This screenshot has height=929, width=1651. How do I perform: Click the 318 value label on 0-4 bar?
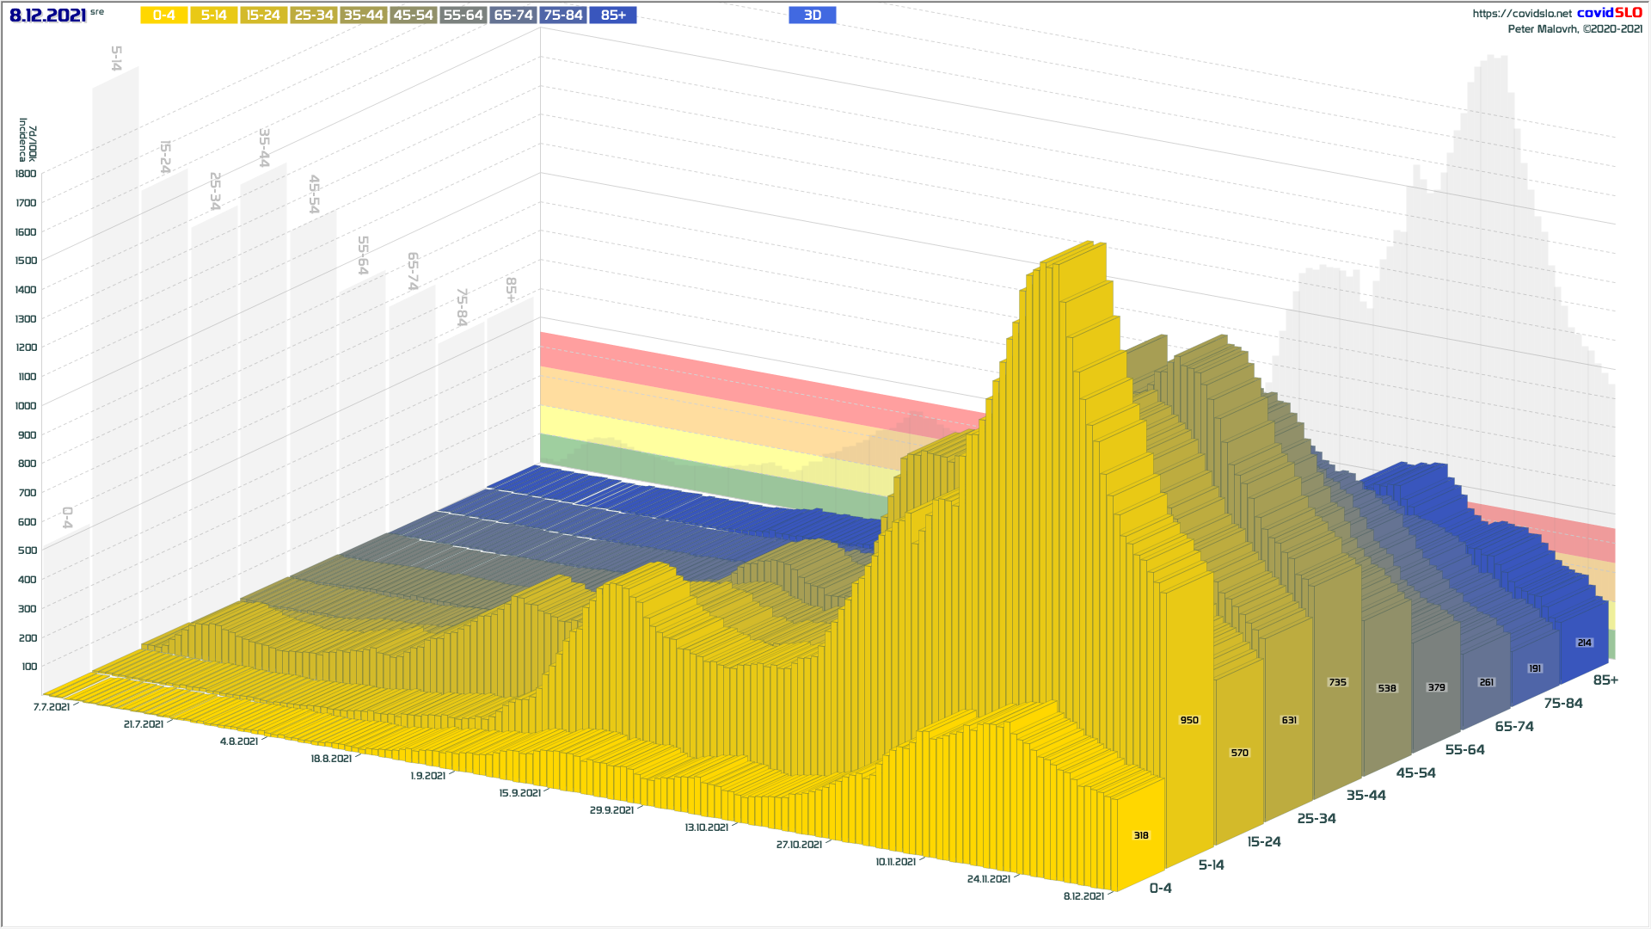point(1141,835)
